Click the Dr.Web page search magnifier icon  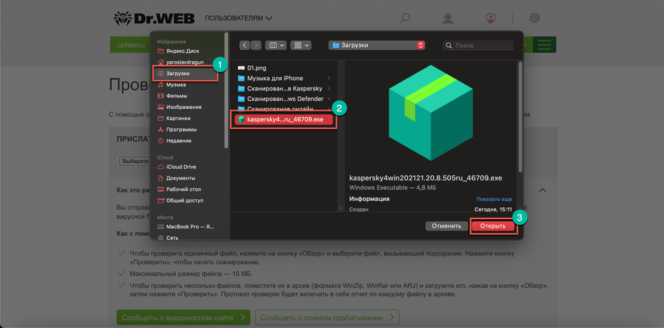click(x=405, y=18)
